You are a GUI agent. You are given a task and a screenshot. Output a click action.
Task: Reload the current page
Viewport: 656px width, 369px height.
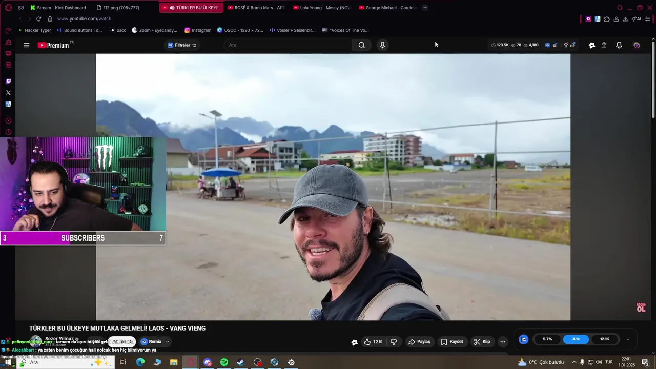(x=38, y=19)
